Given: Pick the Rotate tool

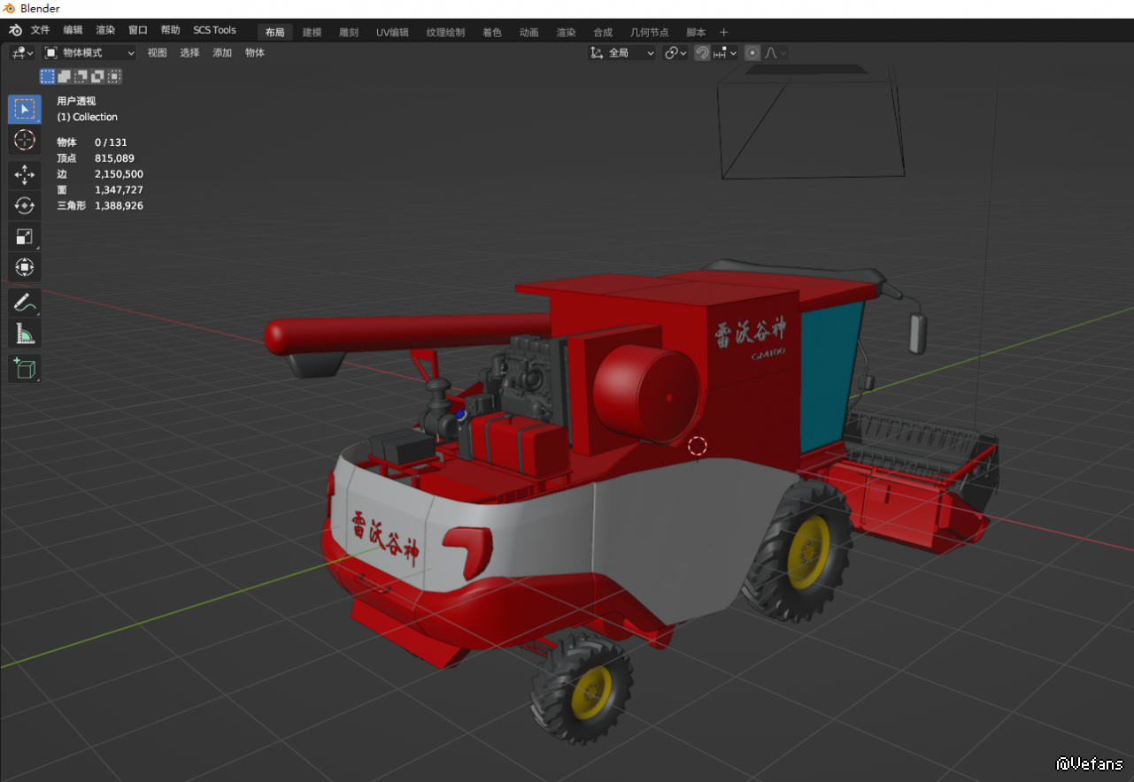Looking at the screenshot, I should click(x=25, y=205).
